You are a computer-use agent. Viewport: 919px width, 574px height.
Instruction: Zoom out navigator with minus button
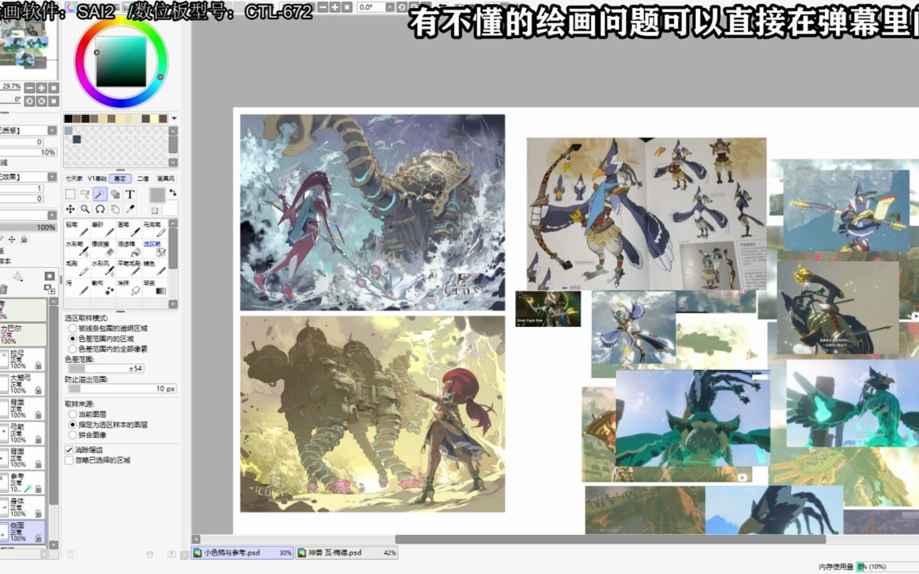coord(30,88)
